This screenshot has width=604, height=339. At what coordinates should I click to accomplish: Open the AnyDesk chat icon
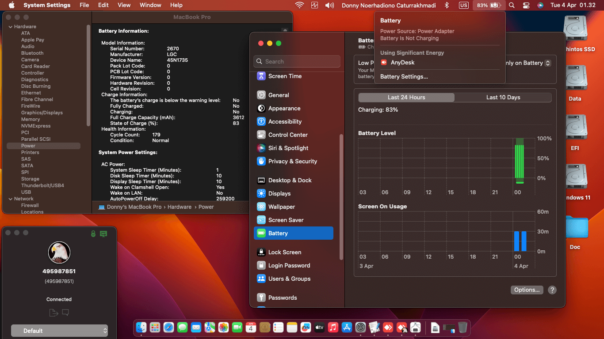click(x=65, y=313)
